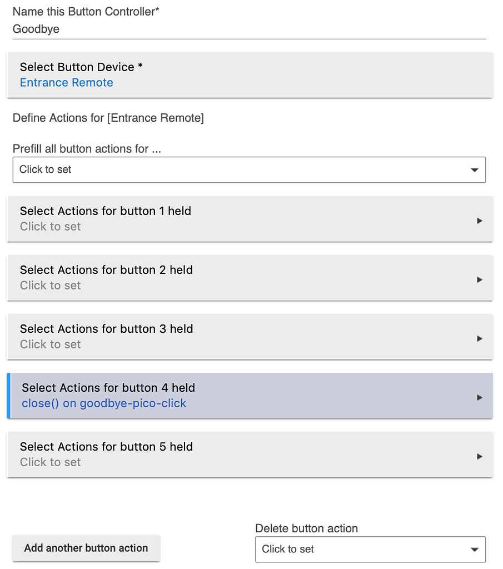Screen dimensions: 503x569
Task: Open the Delete button action dropdown
Action: (370, 549)
